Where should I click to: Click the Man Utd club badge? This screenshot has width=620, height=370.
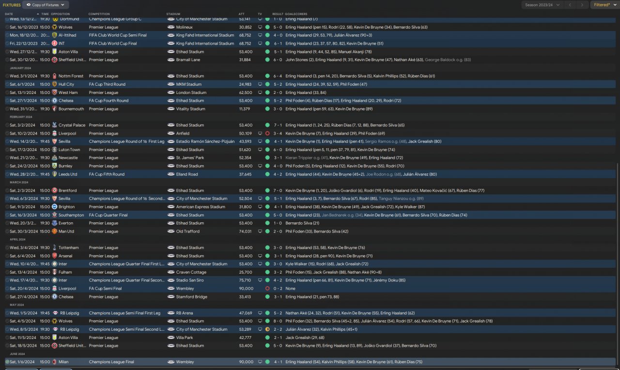pyautogui.click(x=55, y=231)
